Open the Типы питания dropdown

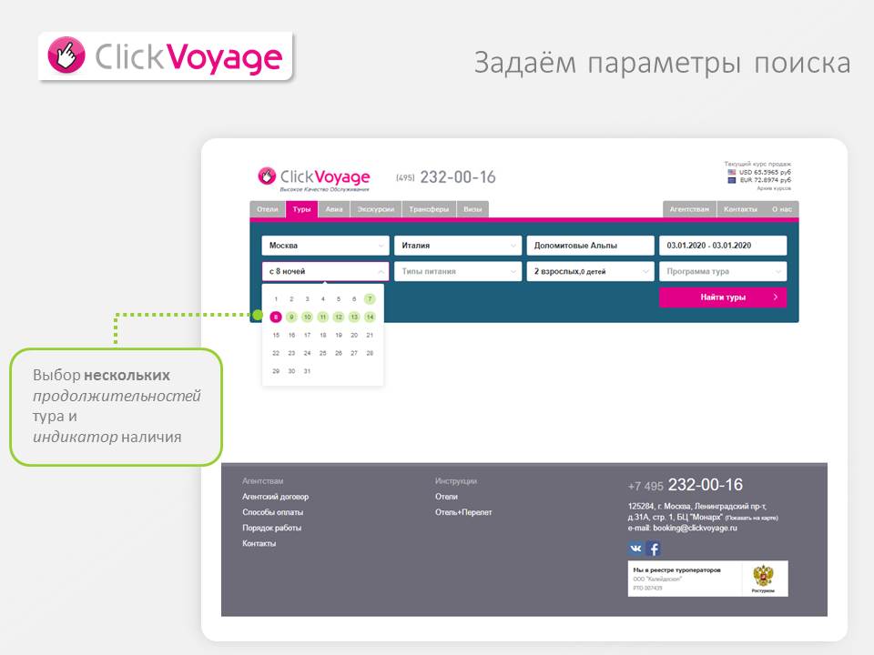(458, 271)
